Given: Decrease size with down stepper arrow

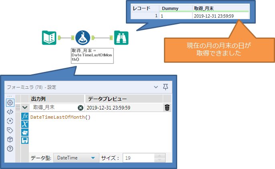Looking at the screenshot, I should point(160,160).
